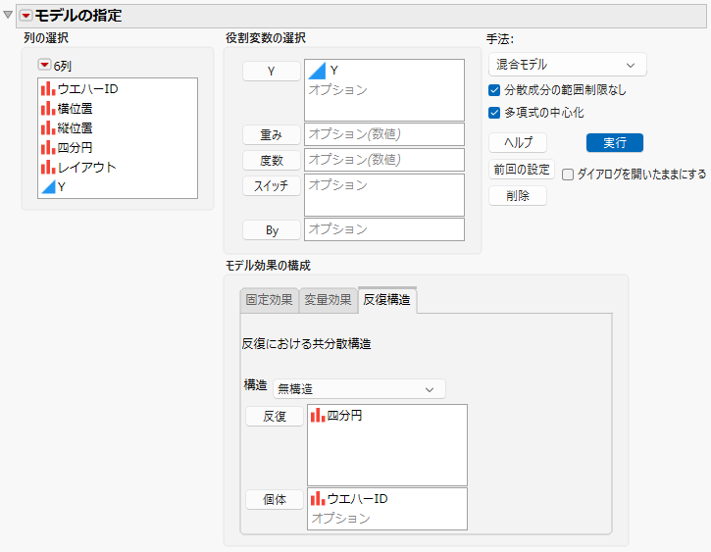Open the red triangle menu beside モデルの指定
711x552 pixels.
click(25, 16)
